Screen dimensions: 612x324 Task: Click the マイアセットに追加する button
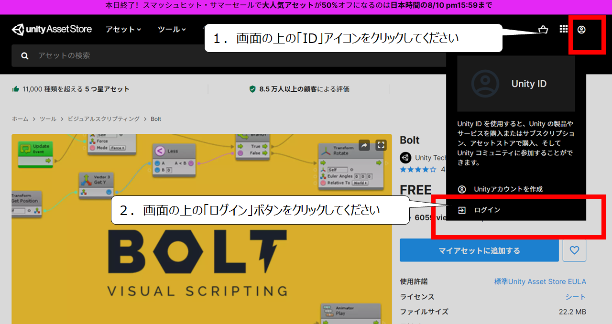479,250
